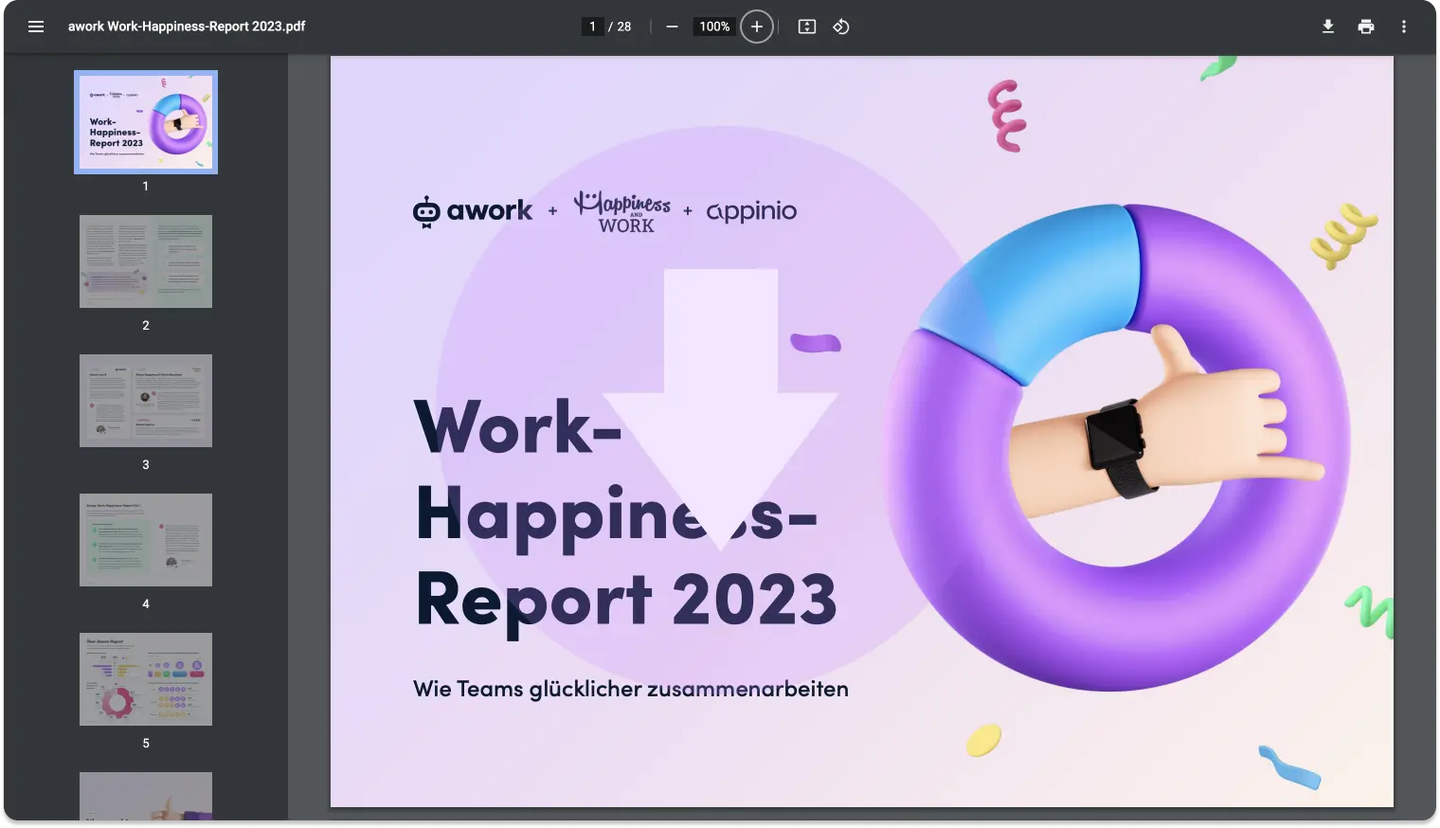1440x828 pixels.
Task: Click the Happiness and Work logo
Action: click(622, 211)
